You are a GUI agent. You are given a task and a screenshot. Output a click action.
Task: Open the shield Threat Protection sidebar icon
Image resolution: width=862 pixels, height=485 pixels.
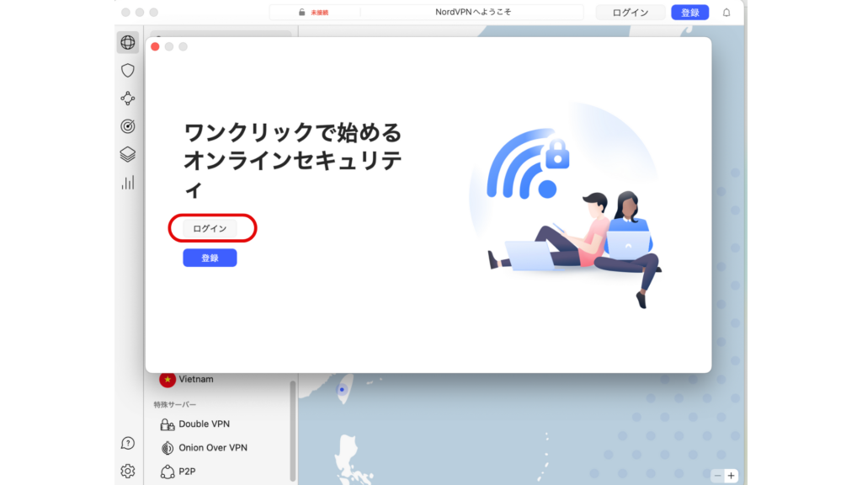click(128, 71)
